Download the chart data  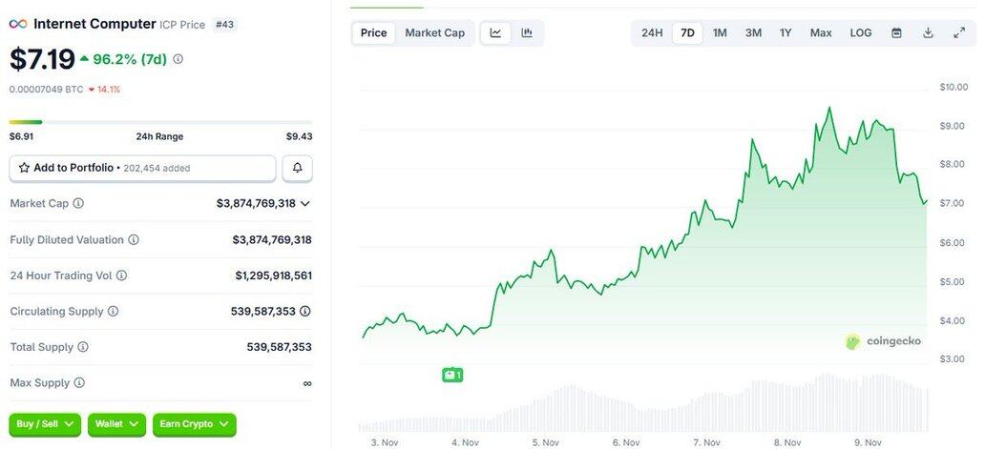coord(928,32)
